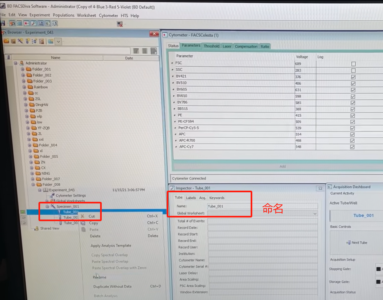This screenshot has width=383, height=300.
Task: Click the FSC voltage value 689
Action: 298,64
